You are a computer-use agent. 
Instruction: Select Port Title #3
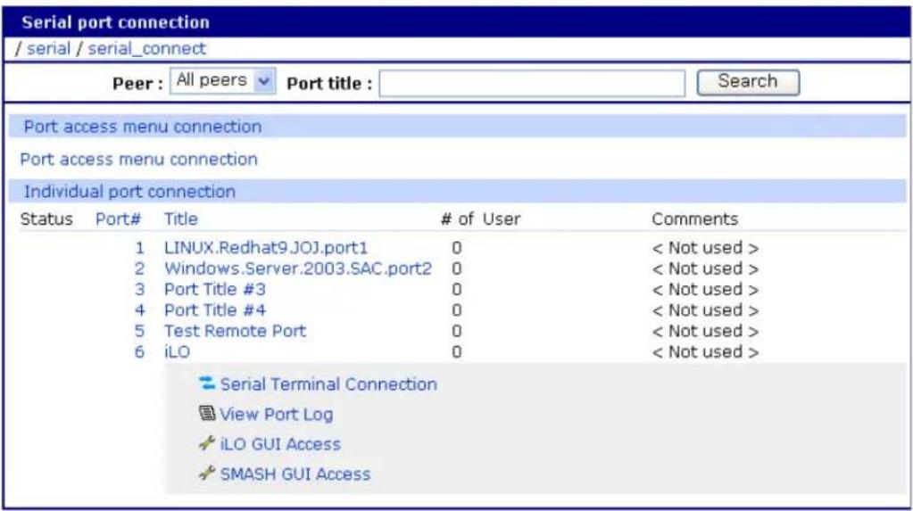(215, 289)
